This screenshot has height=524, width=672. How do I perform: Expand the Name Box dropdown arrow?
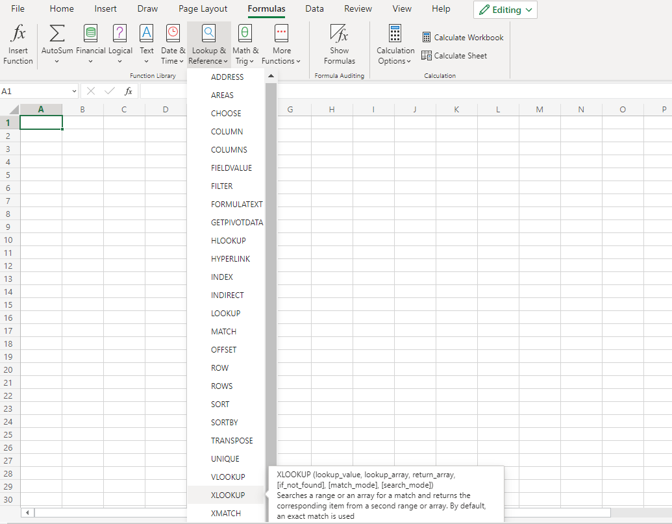click(74, 92)
